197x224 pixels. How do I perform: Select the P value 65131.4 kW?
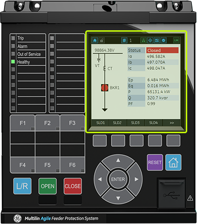[x=159, y=92]
